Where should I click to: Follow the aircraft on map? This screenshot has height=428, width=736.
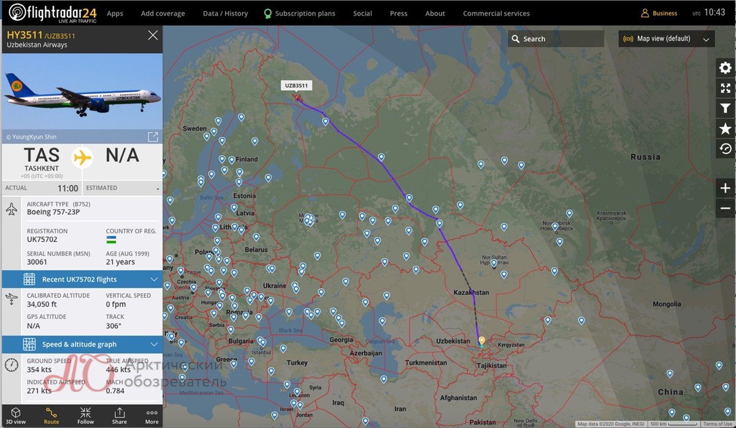(86, 416)
